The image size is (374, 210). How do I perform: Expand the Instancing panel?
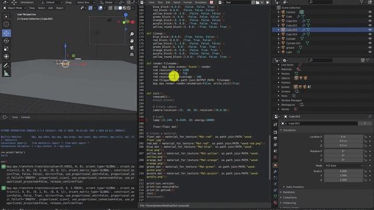tap(288, 203)
